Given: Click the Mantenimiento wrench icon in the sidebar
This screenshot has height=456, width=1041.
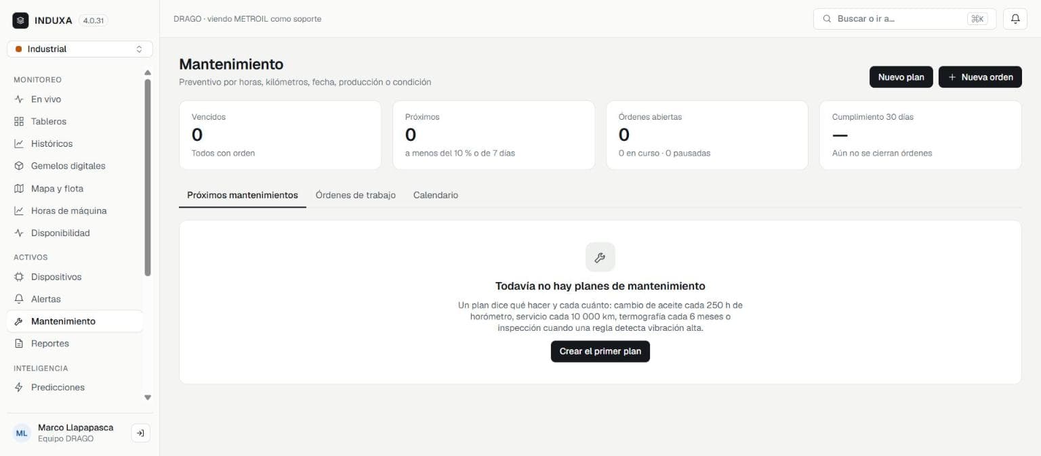Looking at the screenshot, I should tap(19, 321).
